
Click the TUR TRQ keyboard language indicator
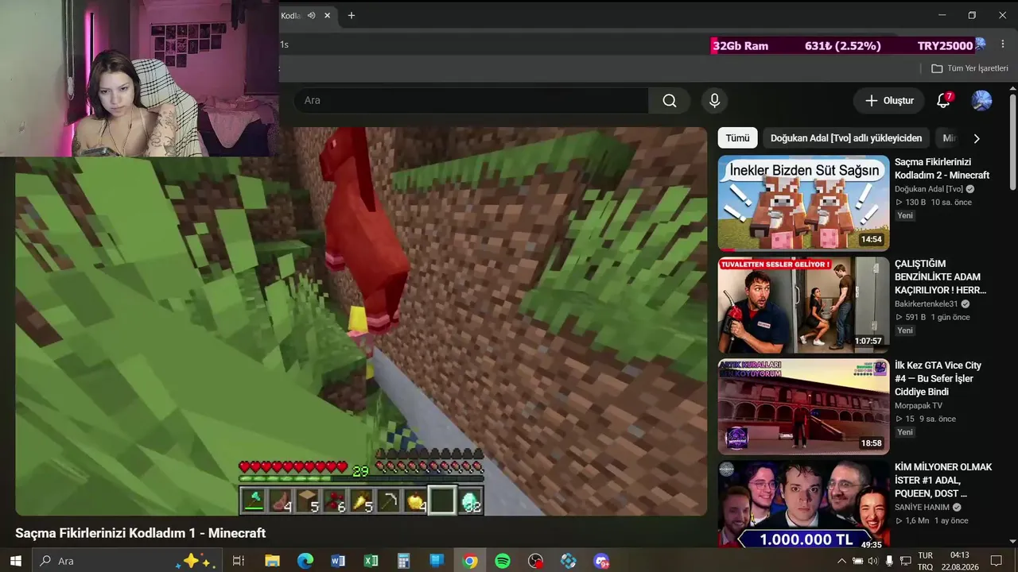click(x=925, y=561)
